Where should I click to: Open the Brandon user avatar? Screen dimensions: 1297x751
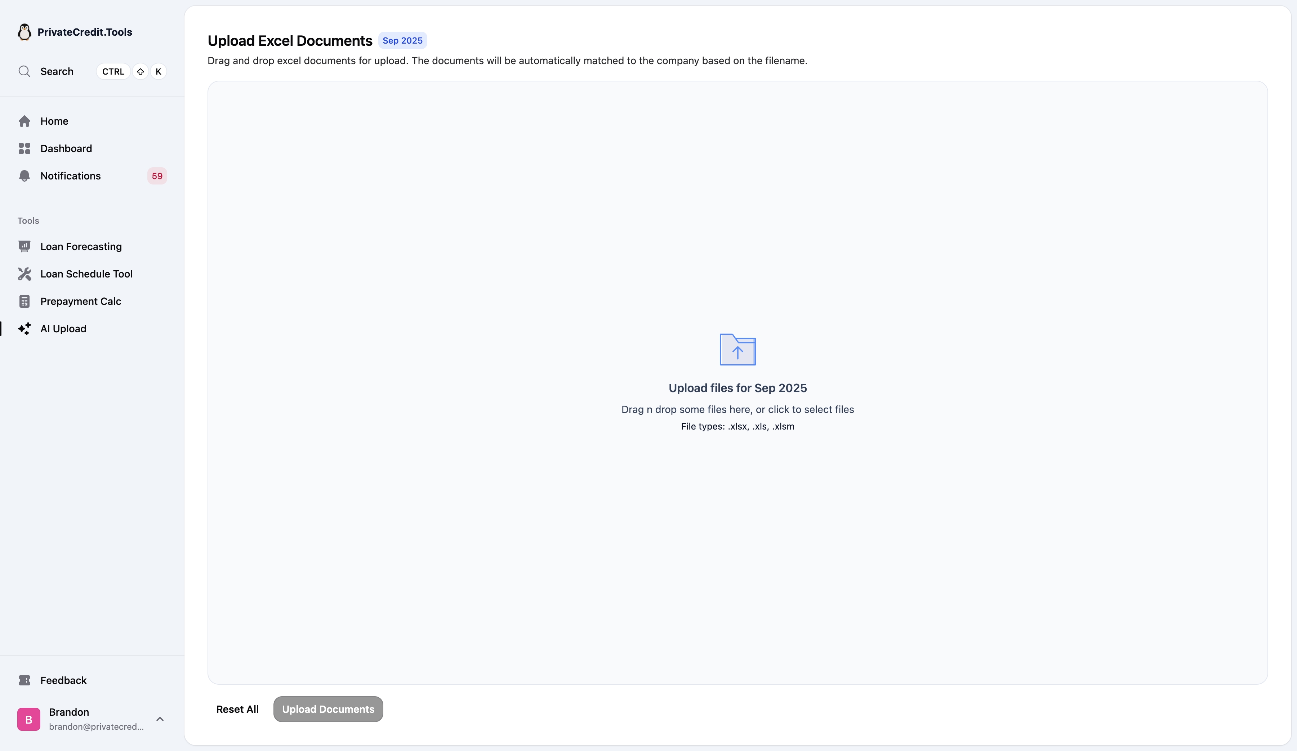[x=29, y=719]
